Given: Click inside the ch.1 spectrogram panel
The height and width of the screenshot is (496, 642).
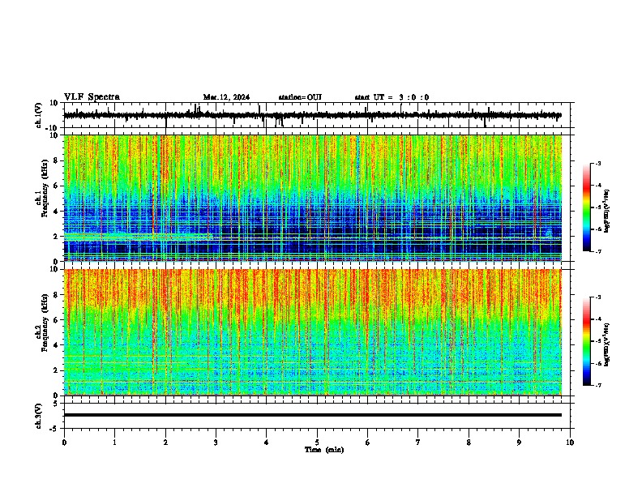Looking at the screenshot, I should coord(313,198).
